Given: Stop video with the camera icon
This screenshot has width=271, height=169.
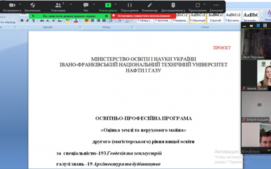Looking at the screenshot, I should pyautogui.click(x=12, y=5).
